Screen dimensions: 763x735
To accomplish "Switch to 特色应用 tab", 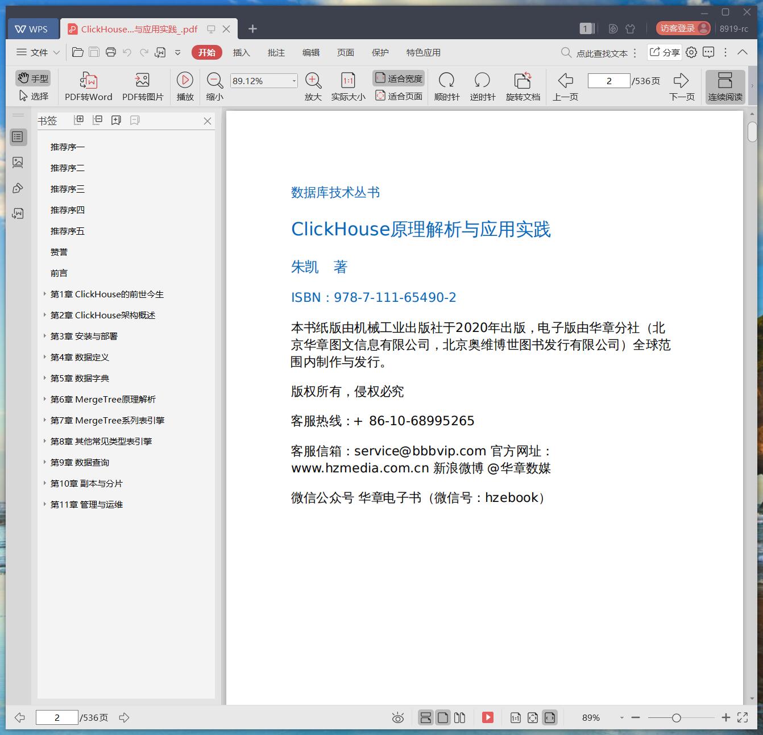I will tap(423, 52).
